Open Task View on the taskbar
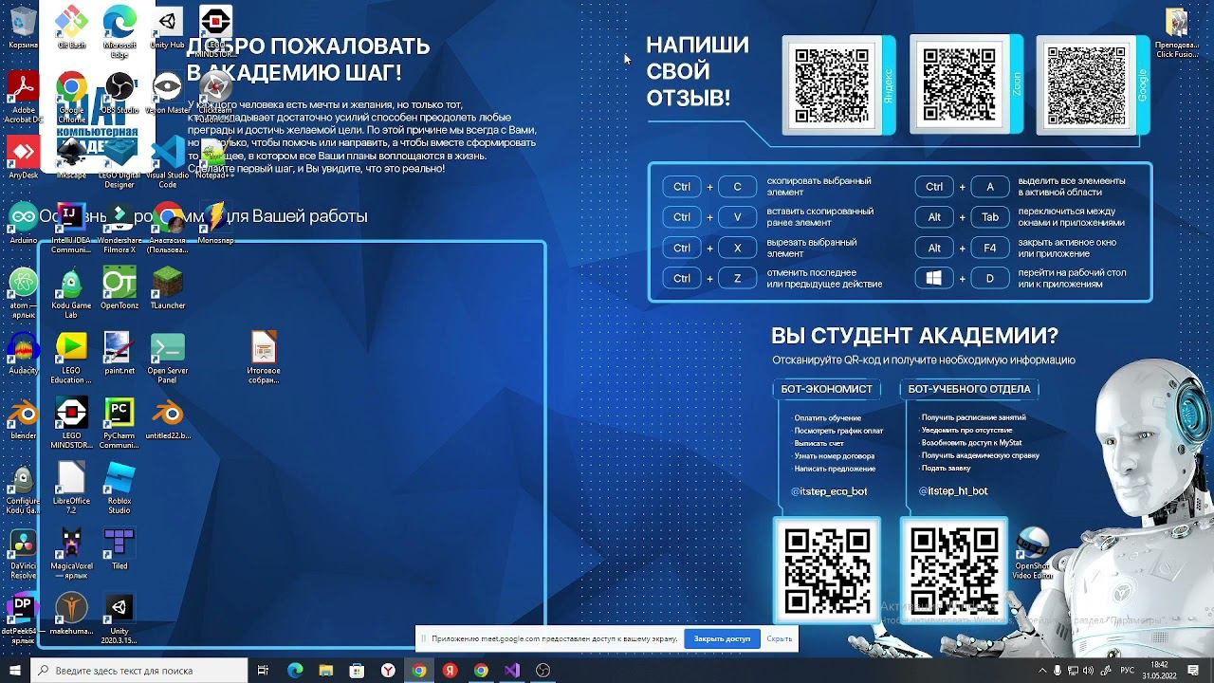The height and width of the screenshot is (683, 1214). [x=264, y=671]
